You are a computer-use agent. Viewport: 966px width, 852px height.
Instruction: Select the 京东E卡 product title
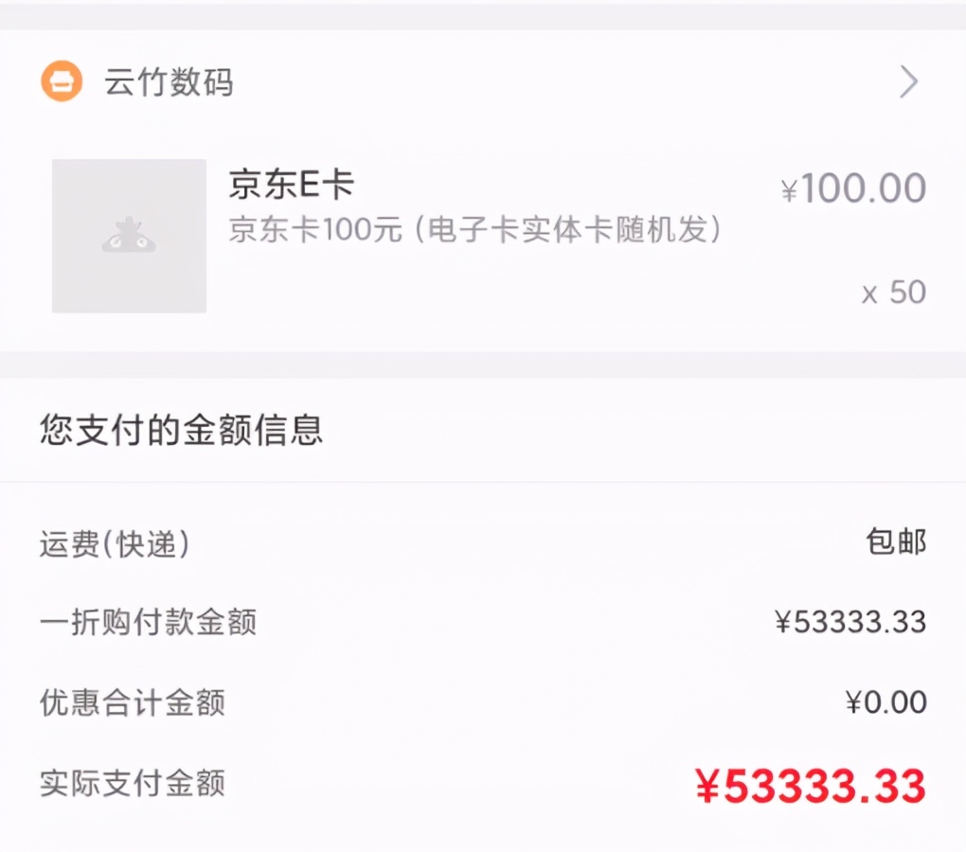tap(289, 186)
